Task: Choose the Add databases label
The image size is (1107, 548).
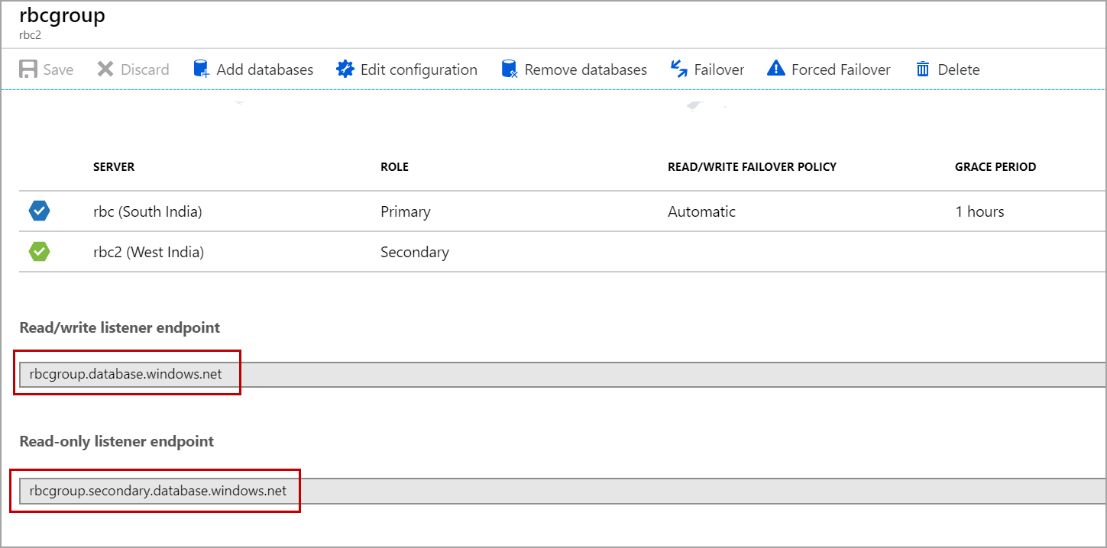Action: (x=264, y=69)
